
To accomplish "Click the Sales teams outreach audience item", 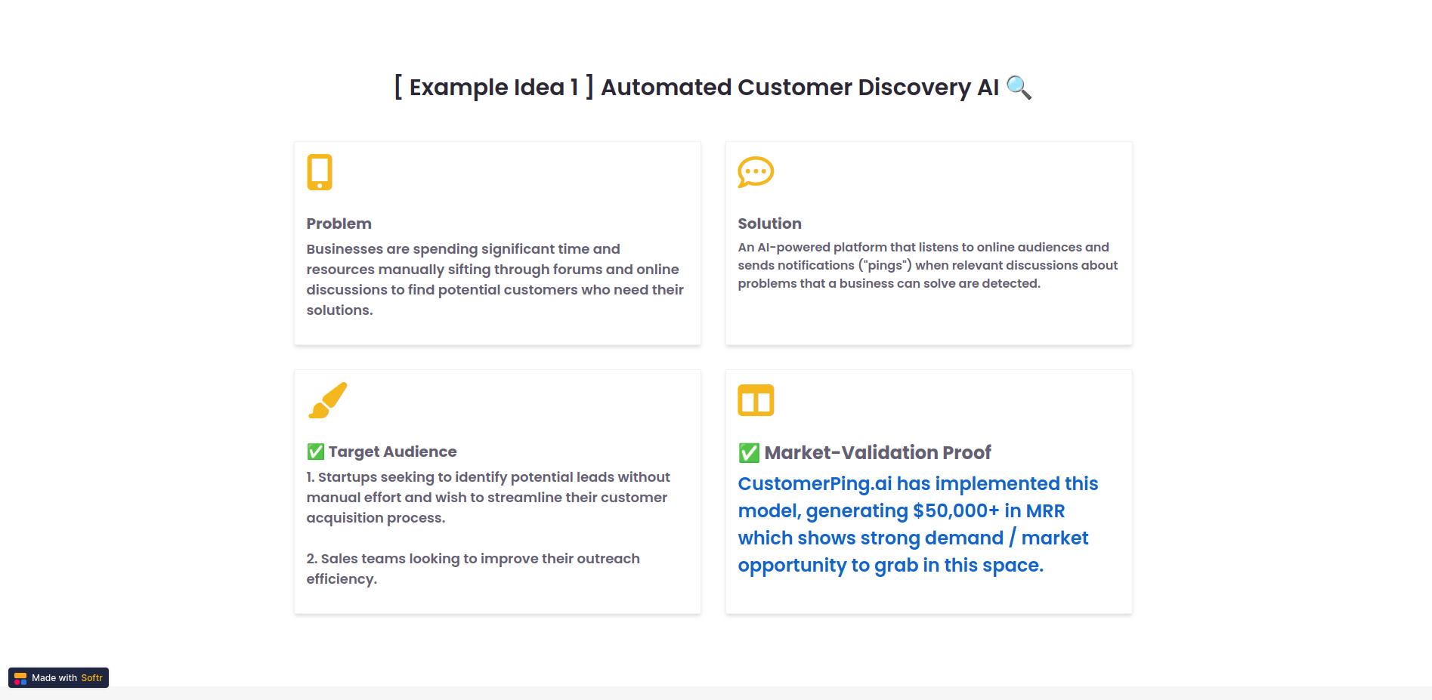I will 473,569.
